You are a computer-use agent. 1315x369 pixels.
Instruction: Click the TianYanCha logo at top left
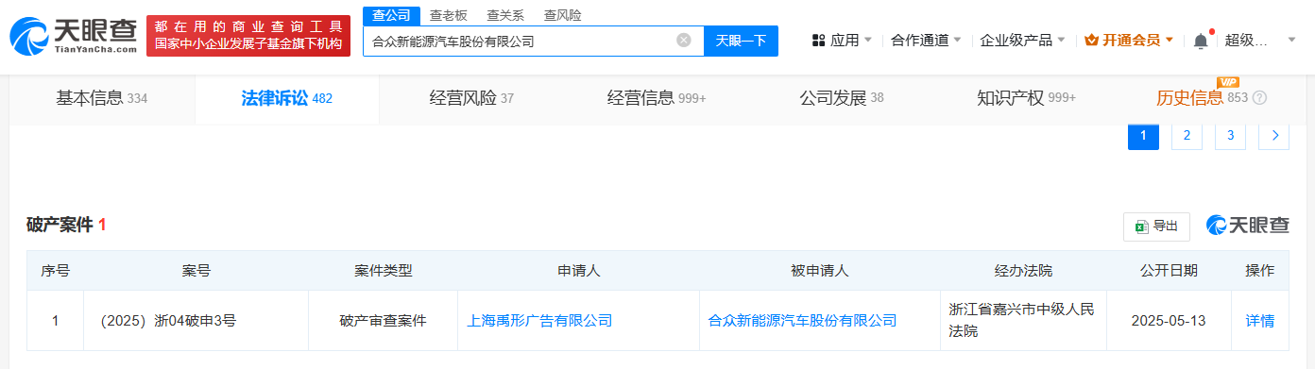[74, 37]
